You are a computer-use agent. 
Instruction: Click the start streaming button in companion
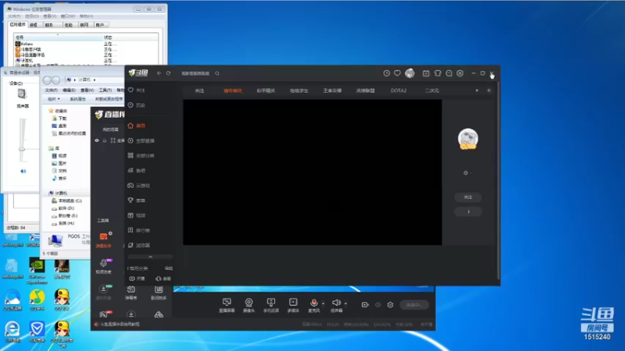[x=414, y=305]
